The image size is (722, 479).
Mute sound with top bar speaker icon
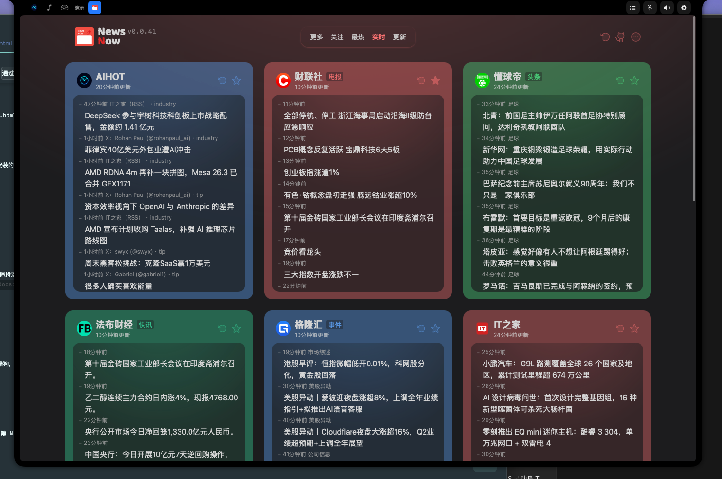coord(667,8)
